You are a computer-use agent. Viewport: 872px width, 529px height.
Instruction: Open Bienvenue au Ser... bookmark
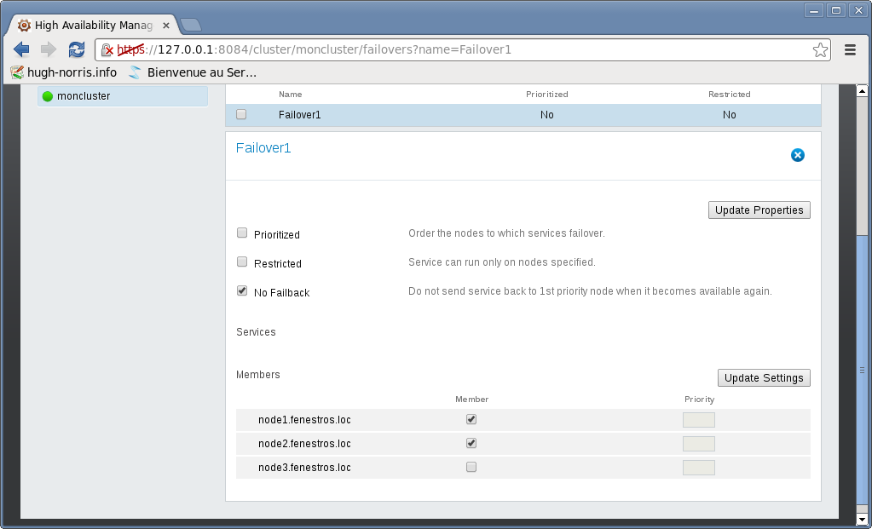pos(192,72)
